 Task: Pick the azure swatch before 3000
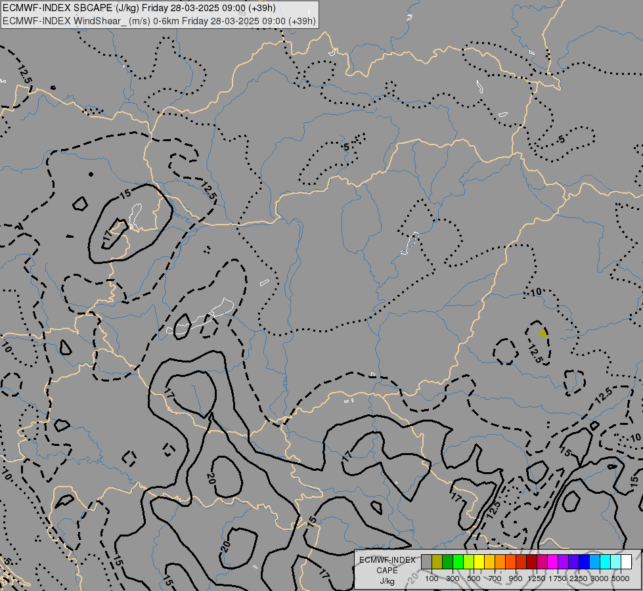594,562
